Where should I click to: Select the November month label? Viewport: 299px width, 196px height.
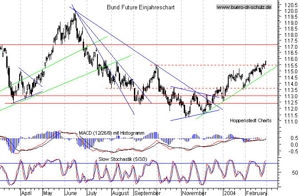coord(193,193)
